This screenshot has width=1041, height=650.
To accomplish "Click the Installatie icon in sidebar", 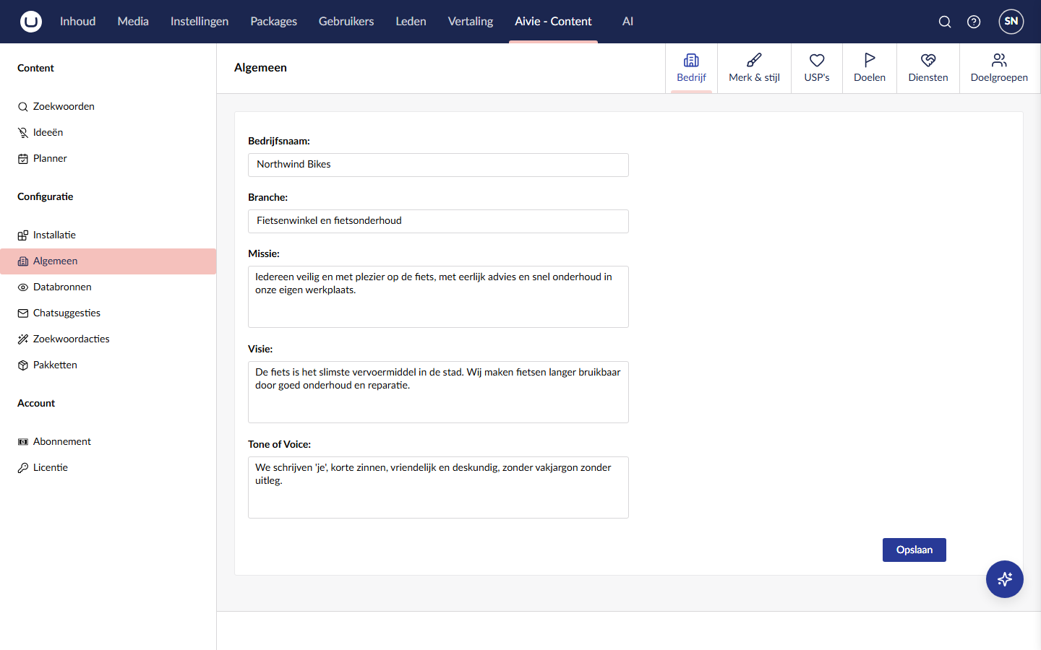I will coord(23,235).
